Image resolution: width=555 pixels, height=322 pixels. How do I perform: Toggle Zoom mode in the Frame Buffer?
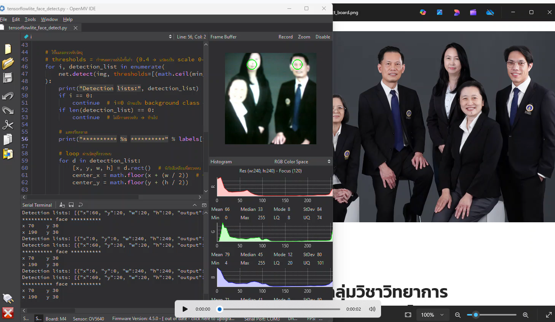[304, 37]
